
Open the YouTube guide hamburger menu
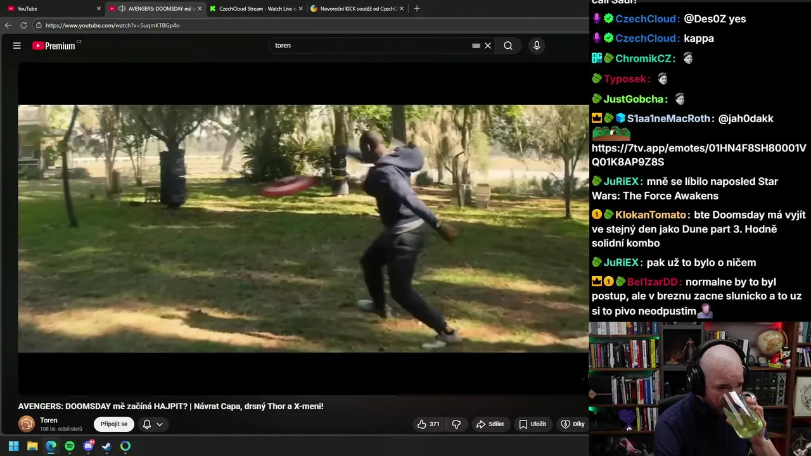tap(17, 46)
